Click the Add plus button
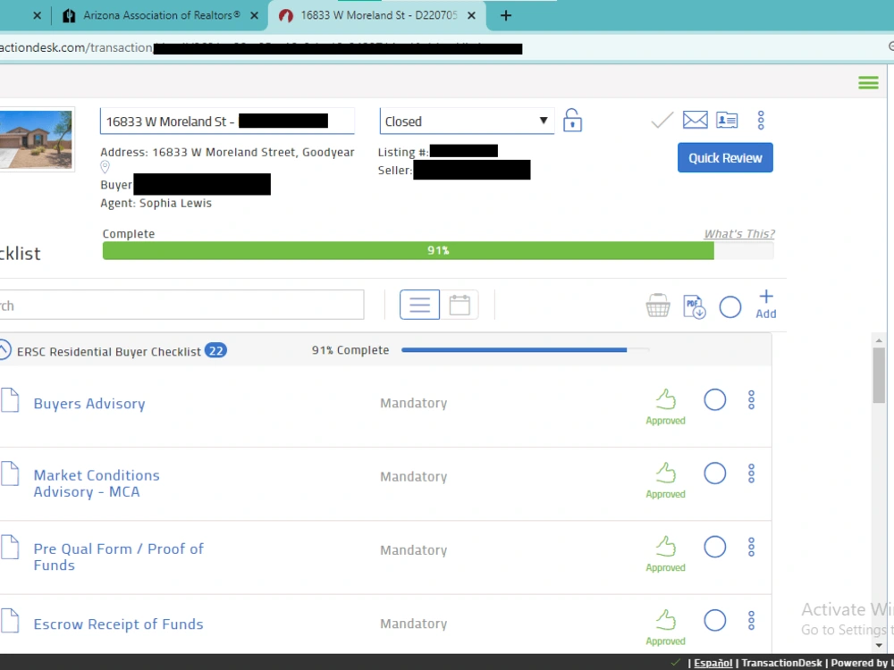Image resolution: width=894 pixels, height=670 pixels. pos(766,305)
